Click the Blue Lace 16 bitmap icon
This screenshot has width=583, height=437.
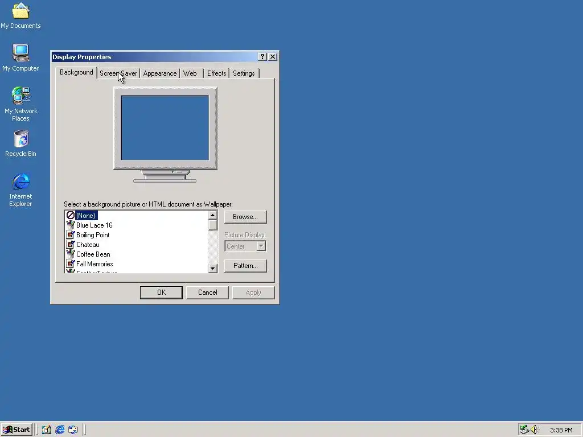coord(70,225)
